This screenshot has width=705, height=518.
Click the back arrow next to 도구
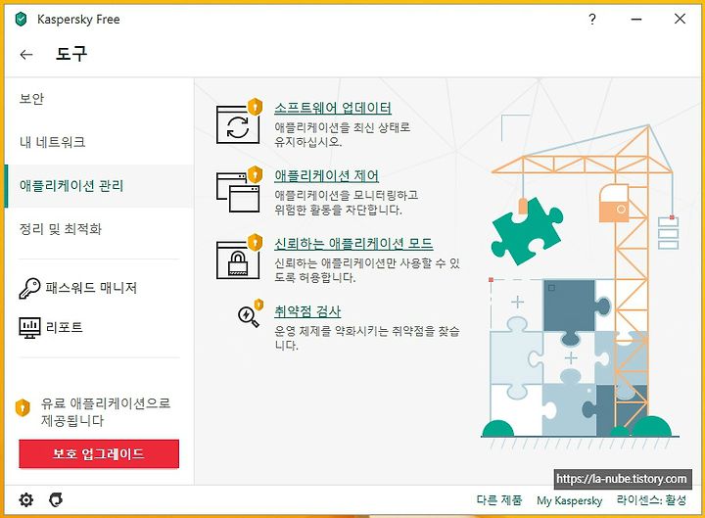26,55
